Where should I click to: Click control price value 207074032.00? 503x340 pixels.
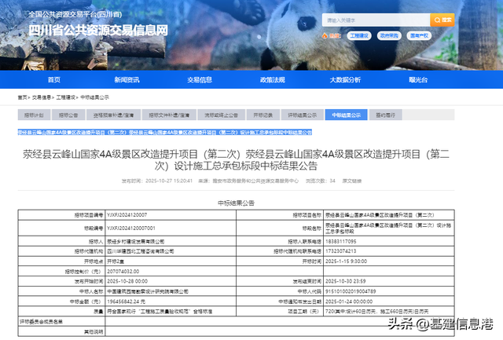(x=123, y=272)
